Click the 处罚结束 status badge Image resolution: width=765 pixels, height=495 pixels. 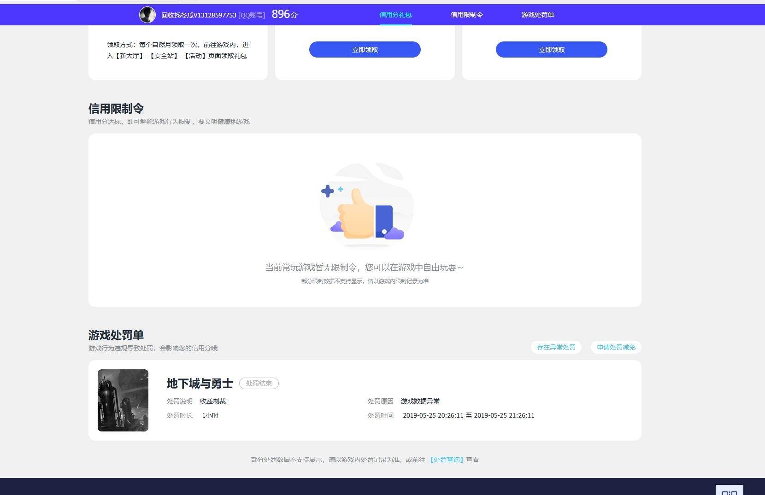[259, 383]
